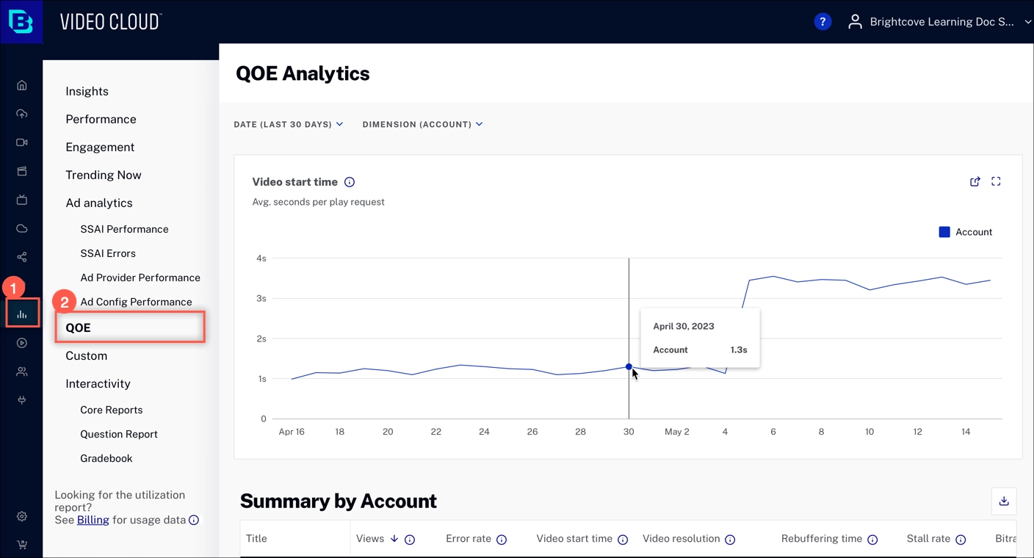
Task: Open the Players module icon
Action: pyautogui.click(x=22, y=343)
